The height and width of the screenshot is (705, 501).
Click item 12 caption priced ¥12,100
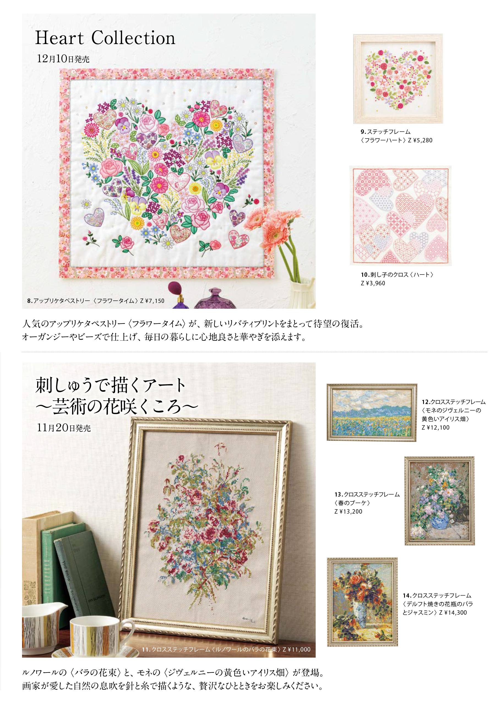point(453,415)
